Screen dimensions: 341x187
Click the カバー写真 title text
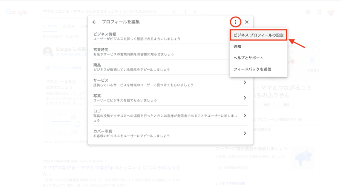pyautogui.click(x=103, y=131)
